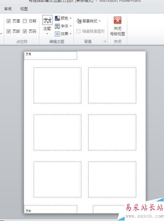
Task: Toggle the 页脚 footer checkbox
Action: (x=9, y=31)
